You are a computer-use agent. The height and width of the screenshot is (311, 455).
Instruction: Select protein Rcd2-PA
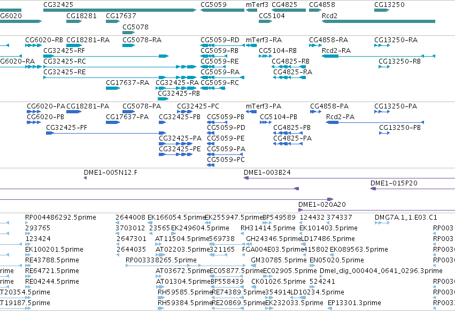tap(341, 117)
